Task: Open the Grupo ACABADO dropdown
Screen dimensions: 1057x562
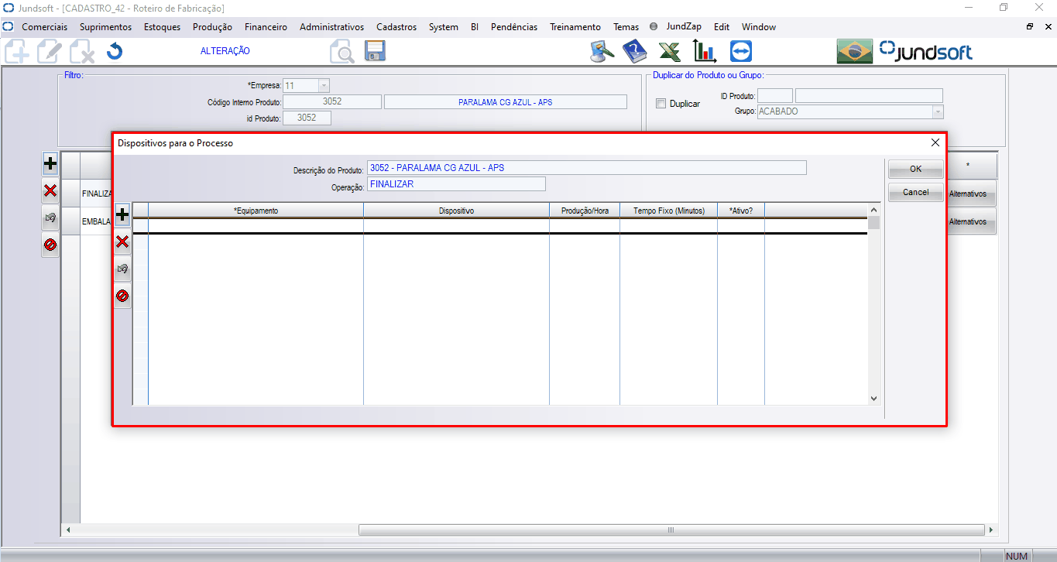Action: pos(938,111)
